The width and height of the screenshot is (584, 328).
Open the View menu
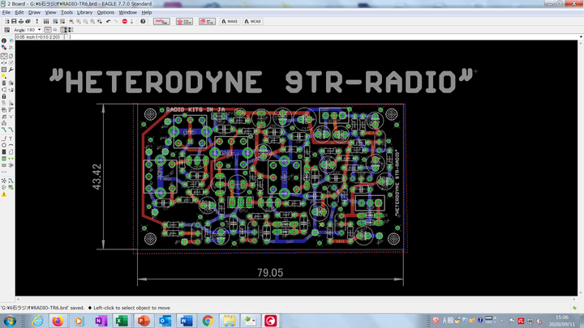click(x=50, y=12)
